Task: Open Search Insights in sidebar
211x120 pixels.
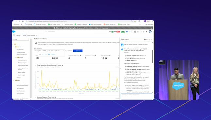Action: (x=22, y=75)
